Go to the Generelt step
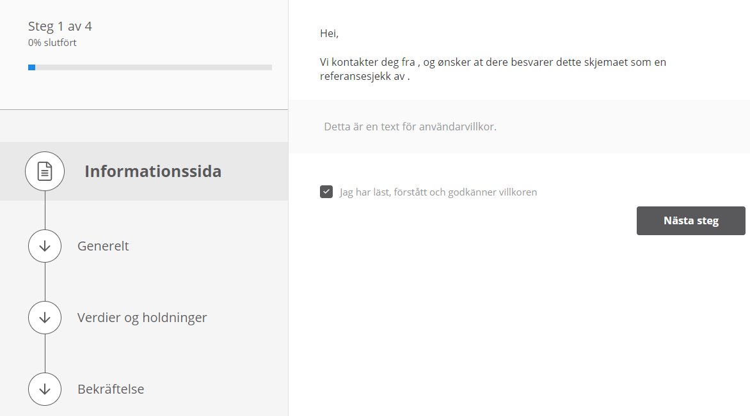The height and width of the screenshot is (416, 750). [103, 246]
